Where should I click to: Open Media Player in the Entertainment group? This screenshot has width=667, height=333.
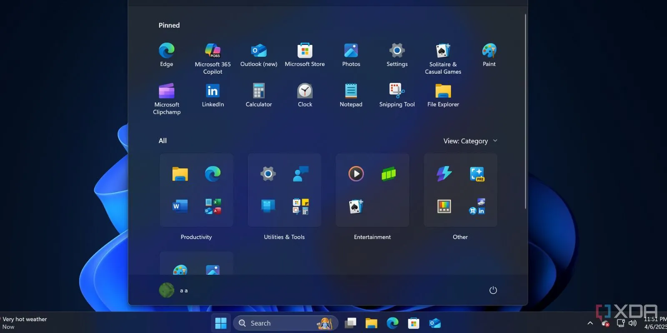point(356,174)
